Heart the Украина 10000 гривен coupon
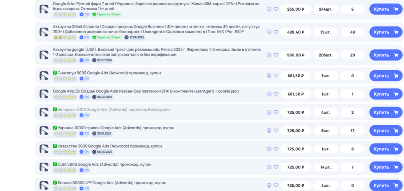The width and height of the screenshot is (404, 191). (x=276, y=131)
